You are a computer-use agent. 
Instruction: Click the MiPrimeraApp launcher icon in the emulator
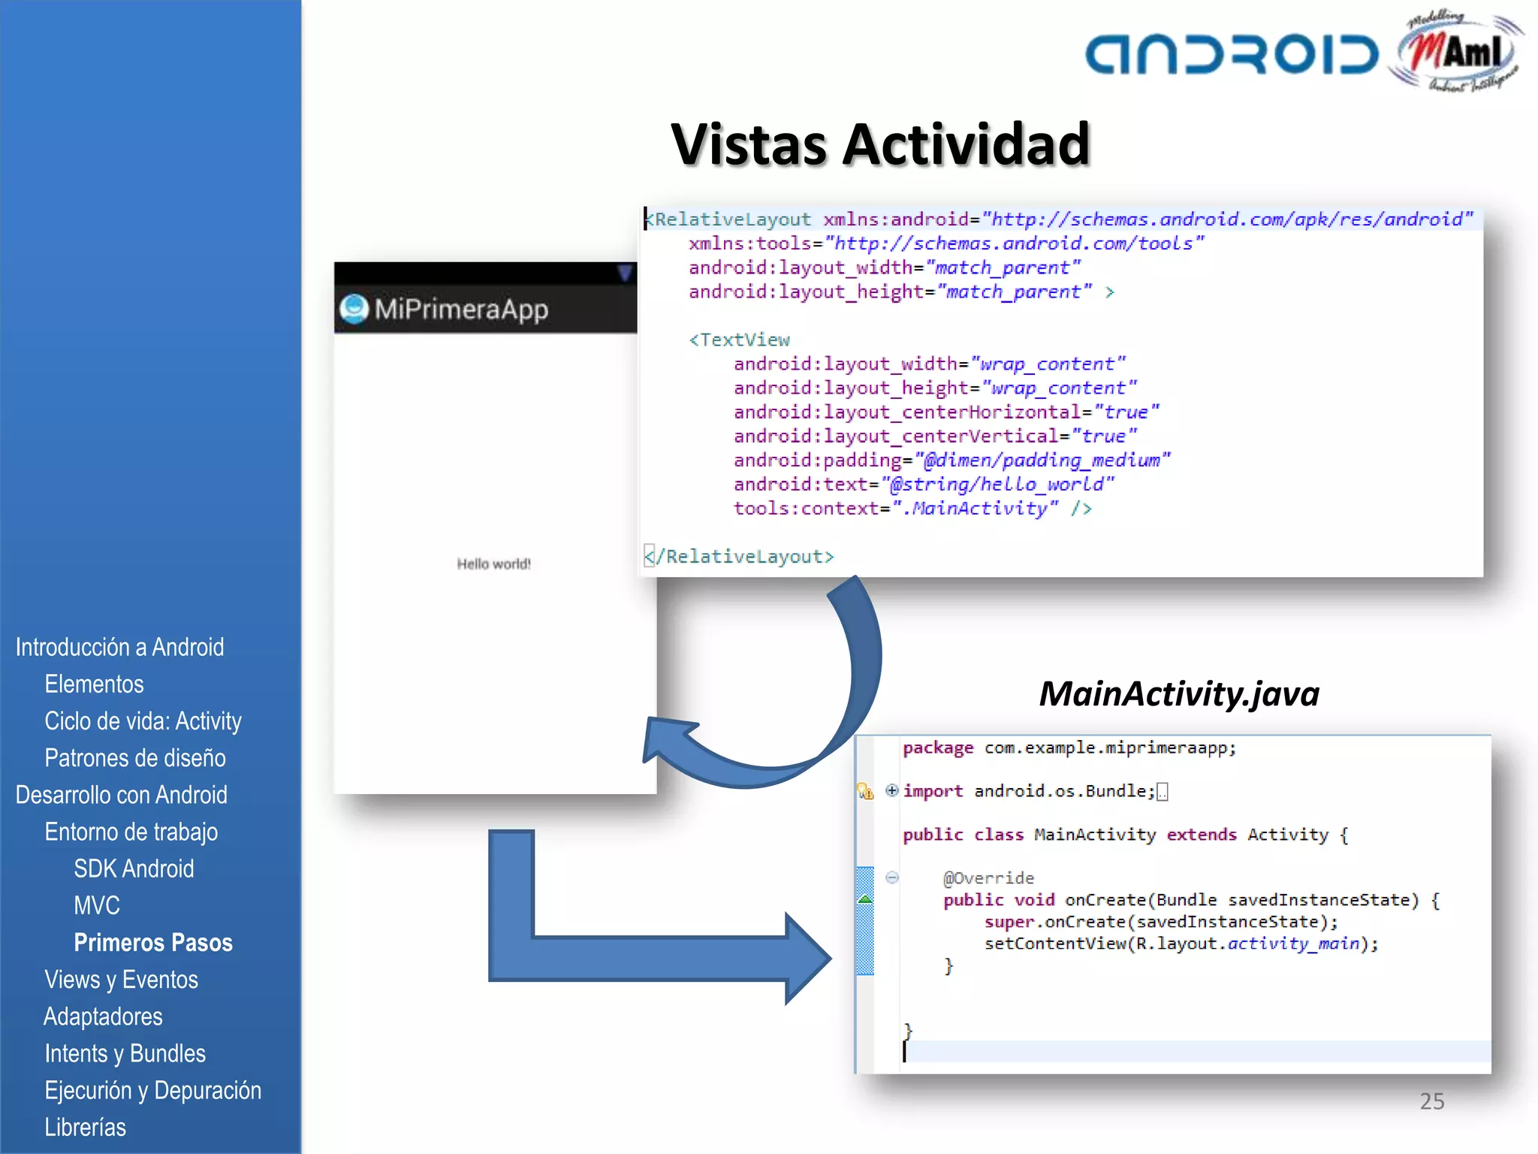(354, 309)
